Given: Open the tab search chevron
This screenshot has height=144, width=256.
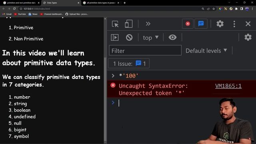Looking at the screenshot, I should 229,3.
